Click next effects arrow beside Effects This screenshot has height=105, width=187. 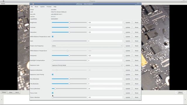[x=185, y=92]
